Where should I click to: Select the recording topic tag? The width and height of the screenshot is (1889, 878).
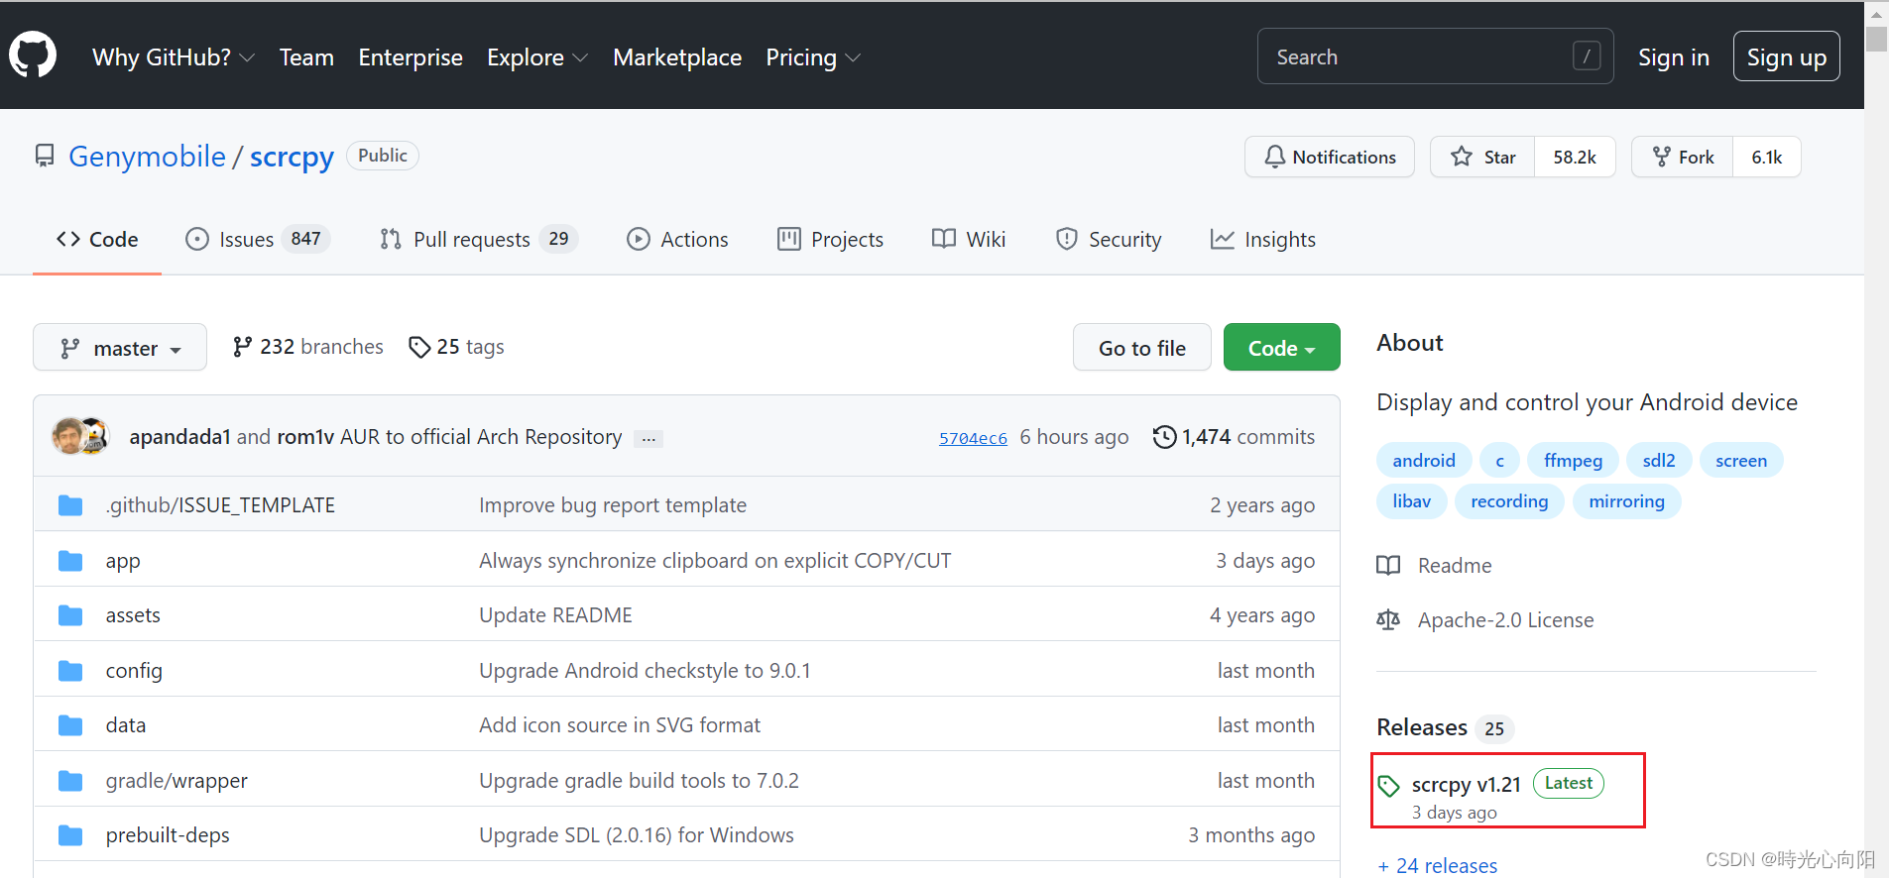(x=1509, y=500)
